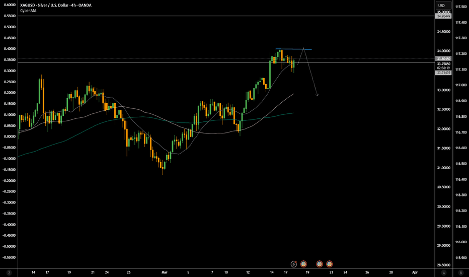This screenshot has width=469, height=277.
Task: Click the 117.500 value on the outer scale
Action: [460, 7]
